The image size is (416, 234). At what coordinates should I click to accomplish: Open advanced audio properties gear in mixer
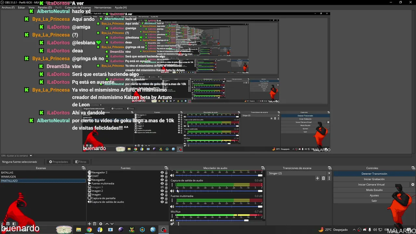click(172, 224)
